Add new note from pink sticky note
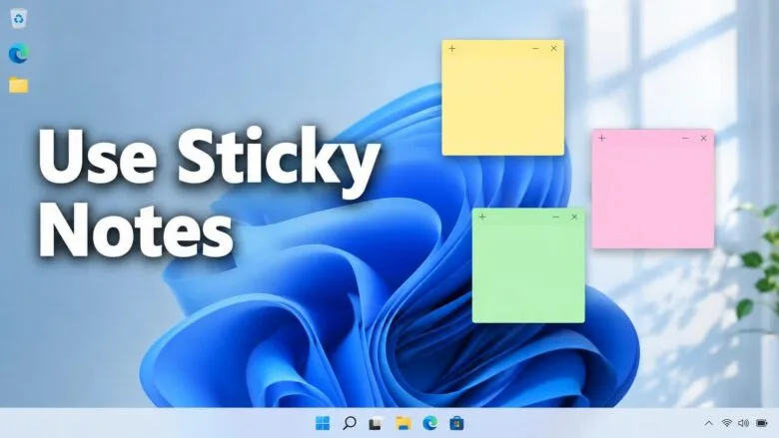 602,139
